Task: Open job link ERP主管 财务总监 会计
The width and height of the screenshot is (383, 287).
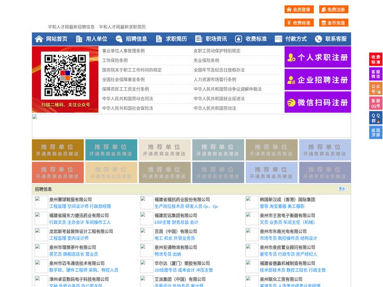Action: (176, 222)
